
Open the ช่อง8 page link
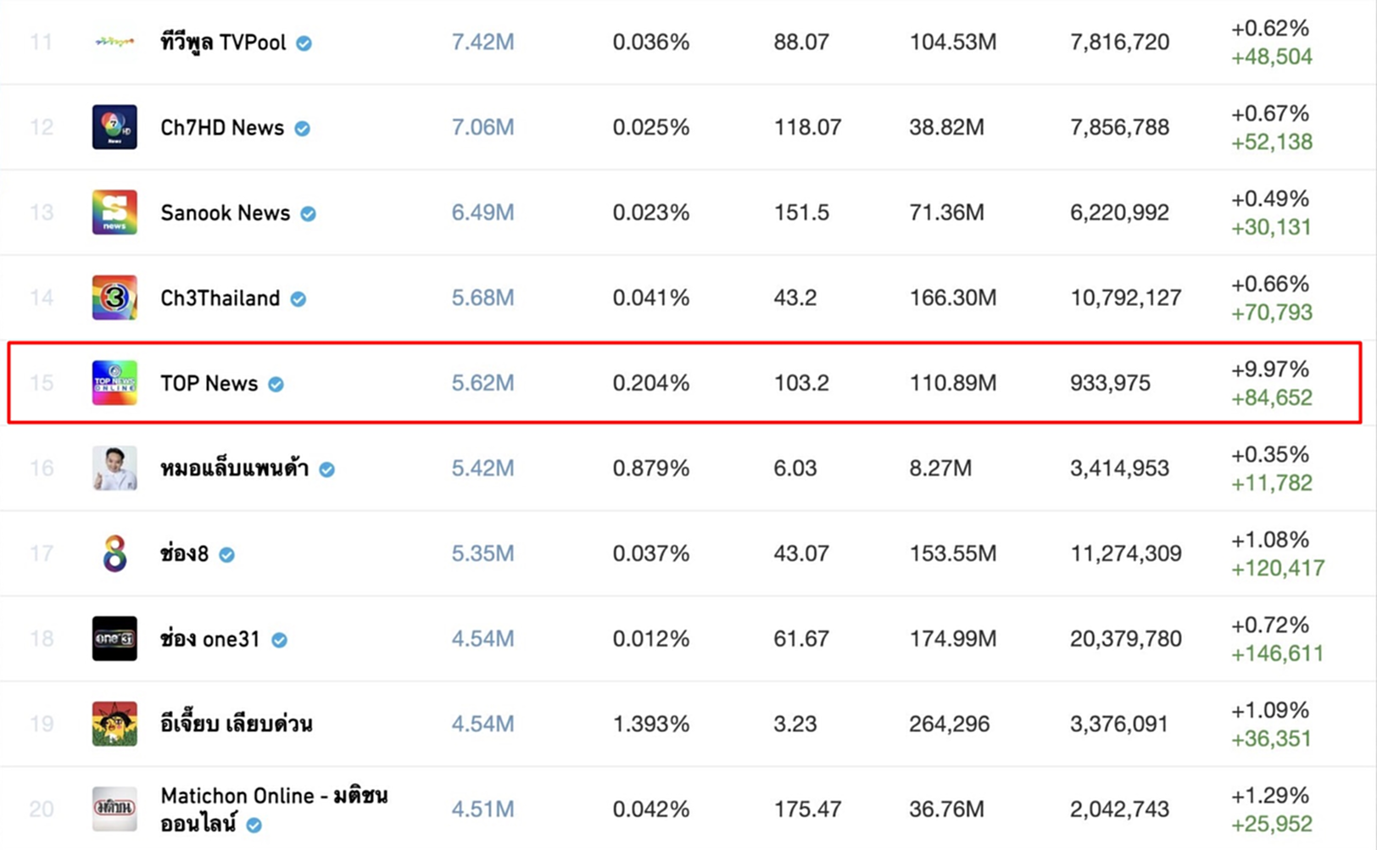[184, 553]
